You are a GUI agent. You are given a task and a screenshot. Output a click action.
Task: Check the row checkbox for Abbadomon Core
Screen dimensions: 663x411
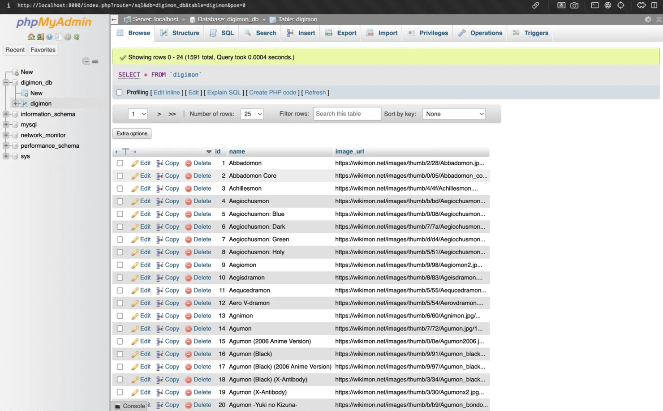point(120,176)
